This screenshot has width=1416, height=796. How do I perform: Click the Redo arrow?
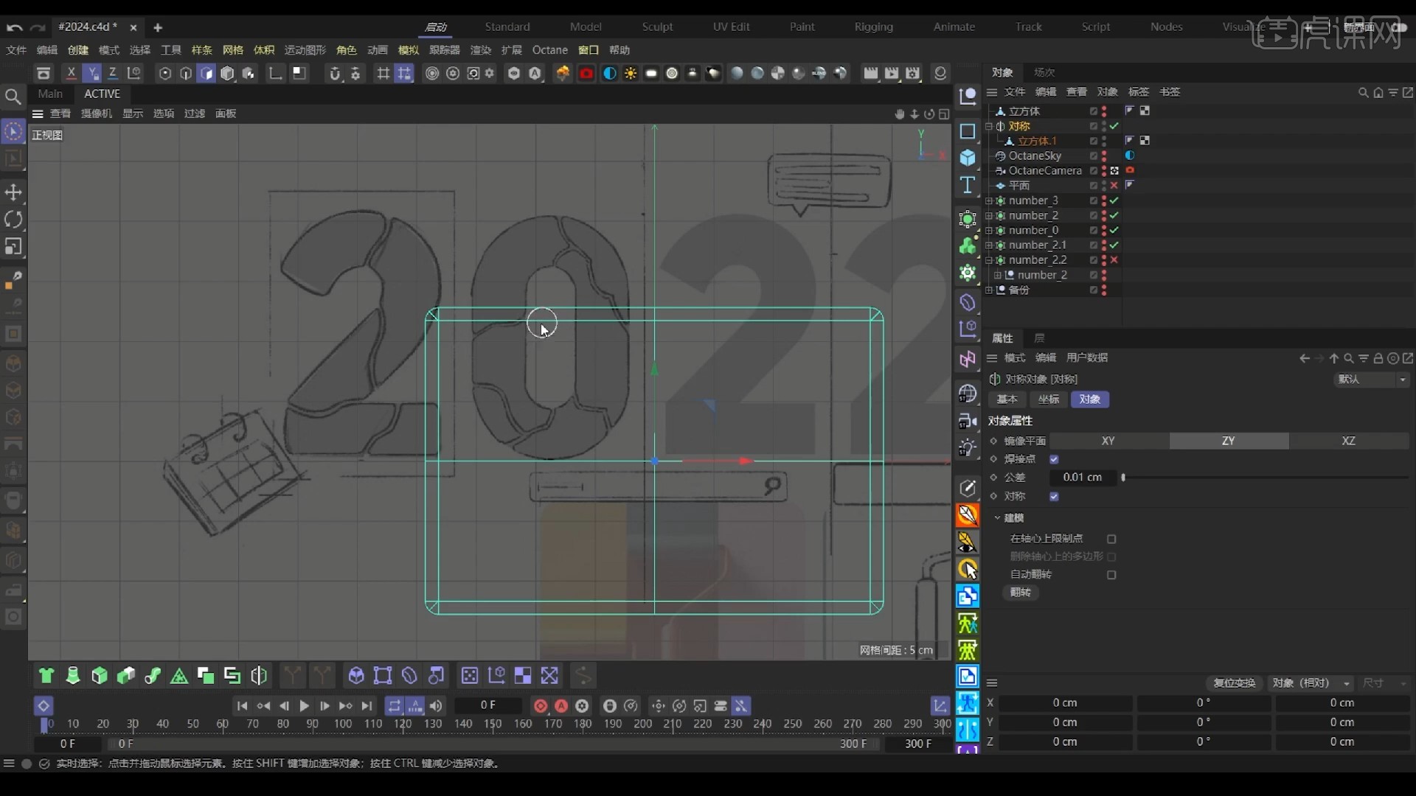(38, 27)
